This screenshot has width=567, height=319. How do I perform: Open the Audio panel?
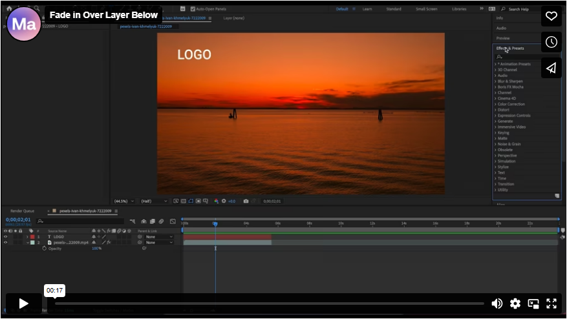pyautogui.click(x=501, y=28)
